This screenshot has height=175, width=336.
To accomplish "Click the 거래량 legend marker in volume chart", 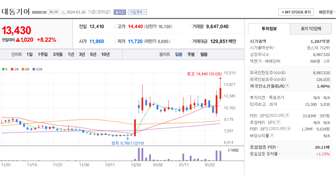I will click(x=229, y=150).
